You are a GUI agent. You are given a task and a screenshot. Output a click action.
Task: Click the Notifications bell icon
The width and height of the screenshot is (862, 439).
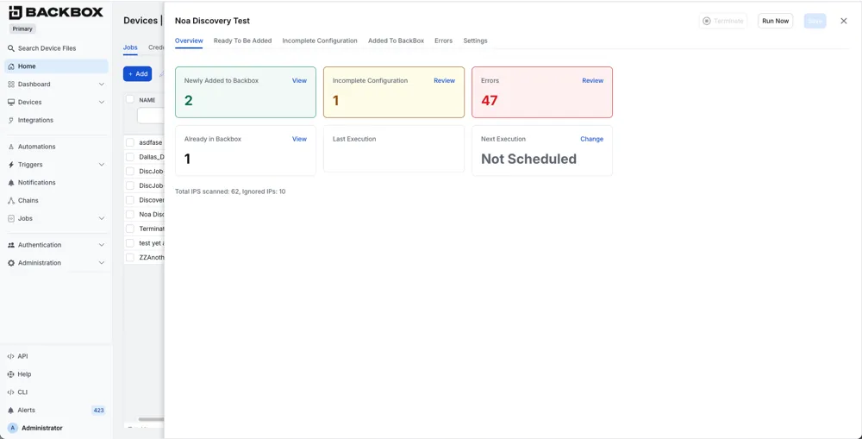pyautogui.click(x=11, y=183)
